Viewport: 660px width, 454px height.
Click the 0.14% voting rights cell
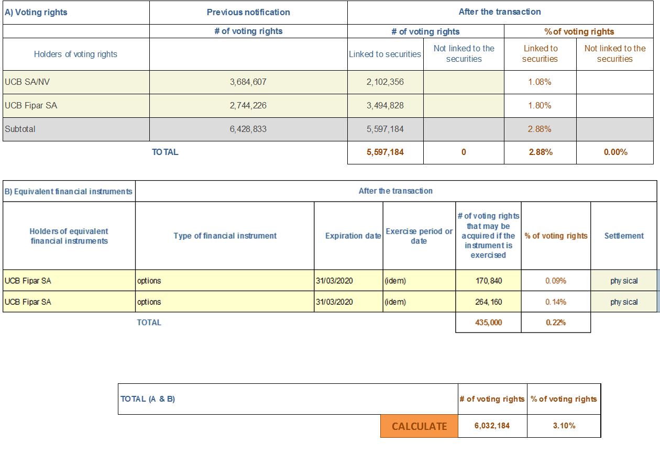point(556,302)
